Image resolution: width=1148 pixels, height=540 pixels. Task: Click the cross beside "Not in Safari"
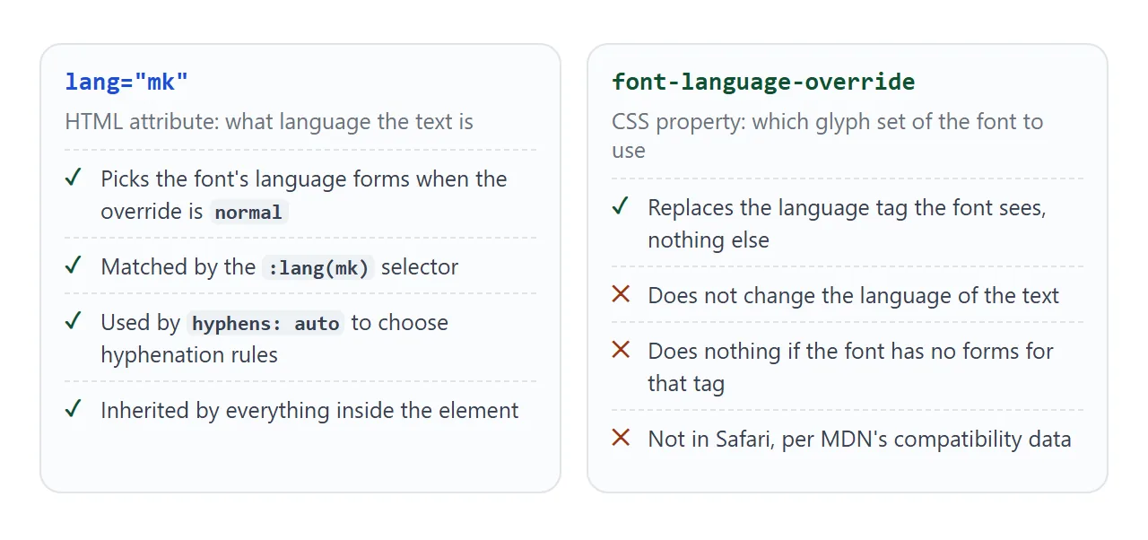[621, 439]
